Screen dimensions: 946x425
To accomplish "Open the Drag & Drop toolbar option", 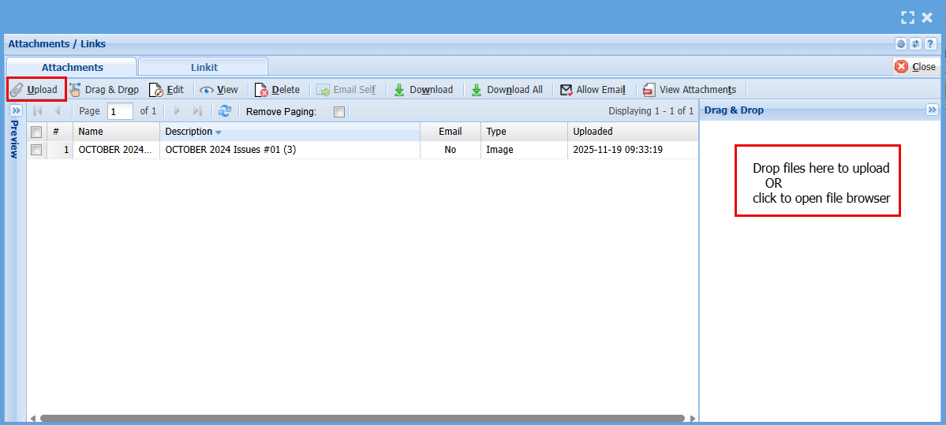I will (104, 90).
